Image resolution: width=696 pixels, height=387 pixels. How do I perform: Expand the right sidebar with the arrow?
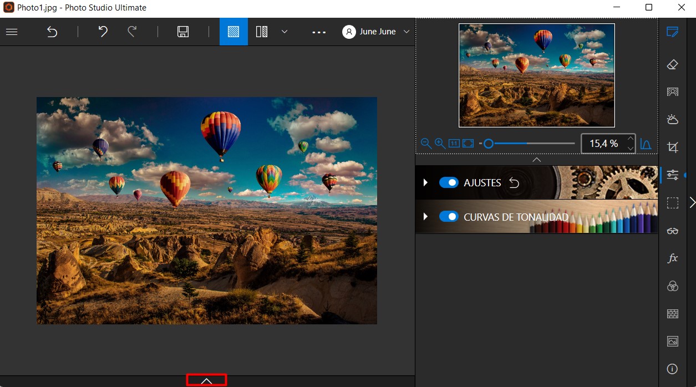[692, 202]
